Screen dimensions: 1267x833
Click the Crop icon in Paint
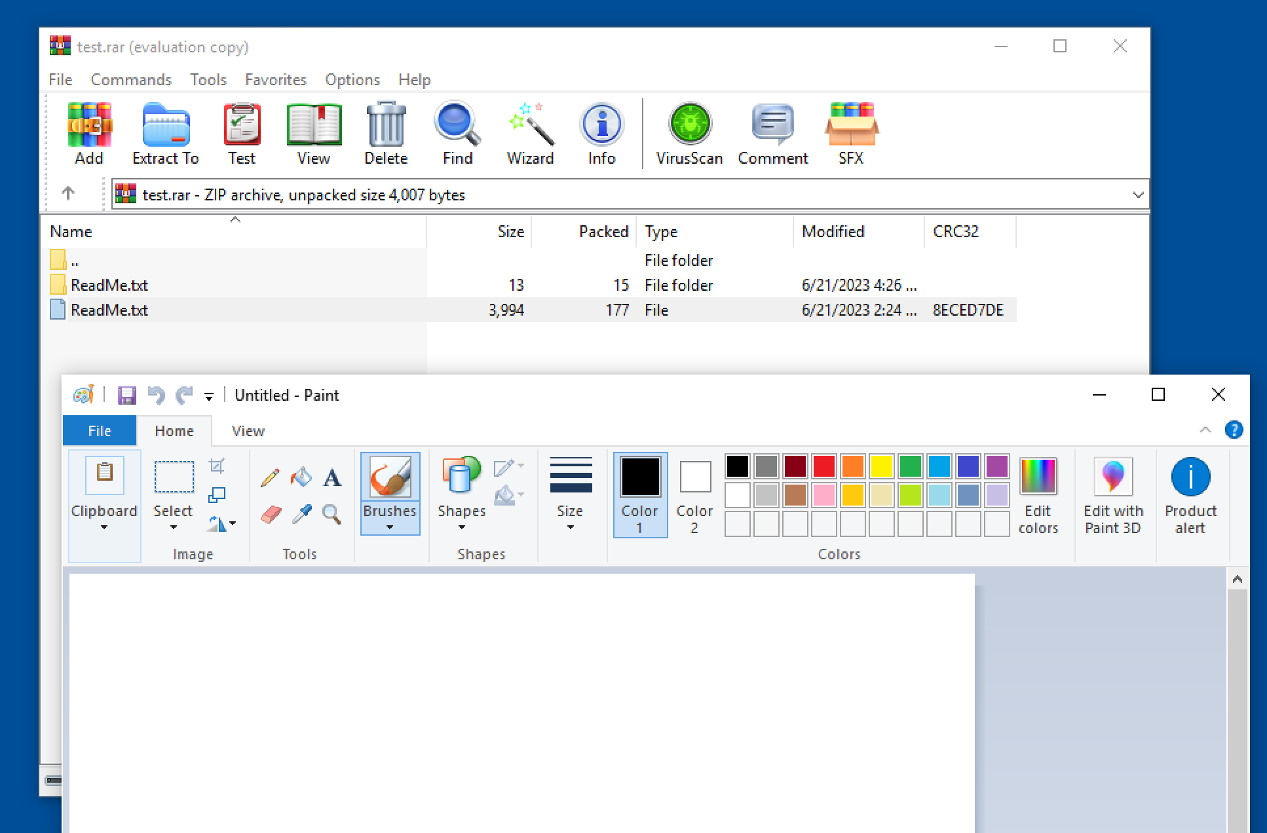pos(217,466)
